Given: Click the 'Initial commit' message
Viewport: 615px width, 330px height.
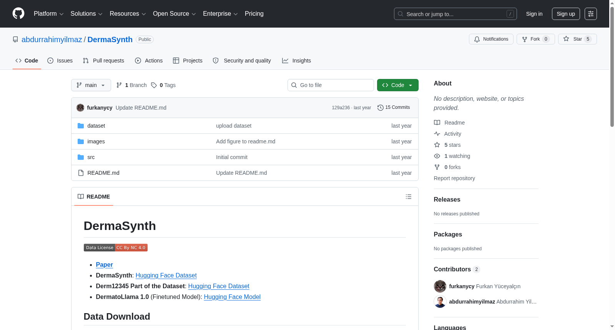Looking at the screenshot, I should tap(232, 157).
